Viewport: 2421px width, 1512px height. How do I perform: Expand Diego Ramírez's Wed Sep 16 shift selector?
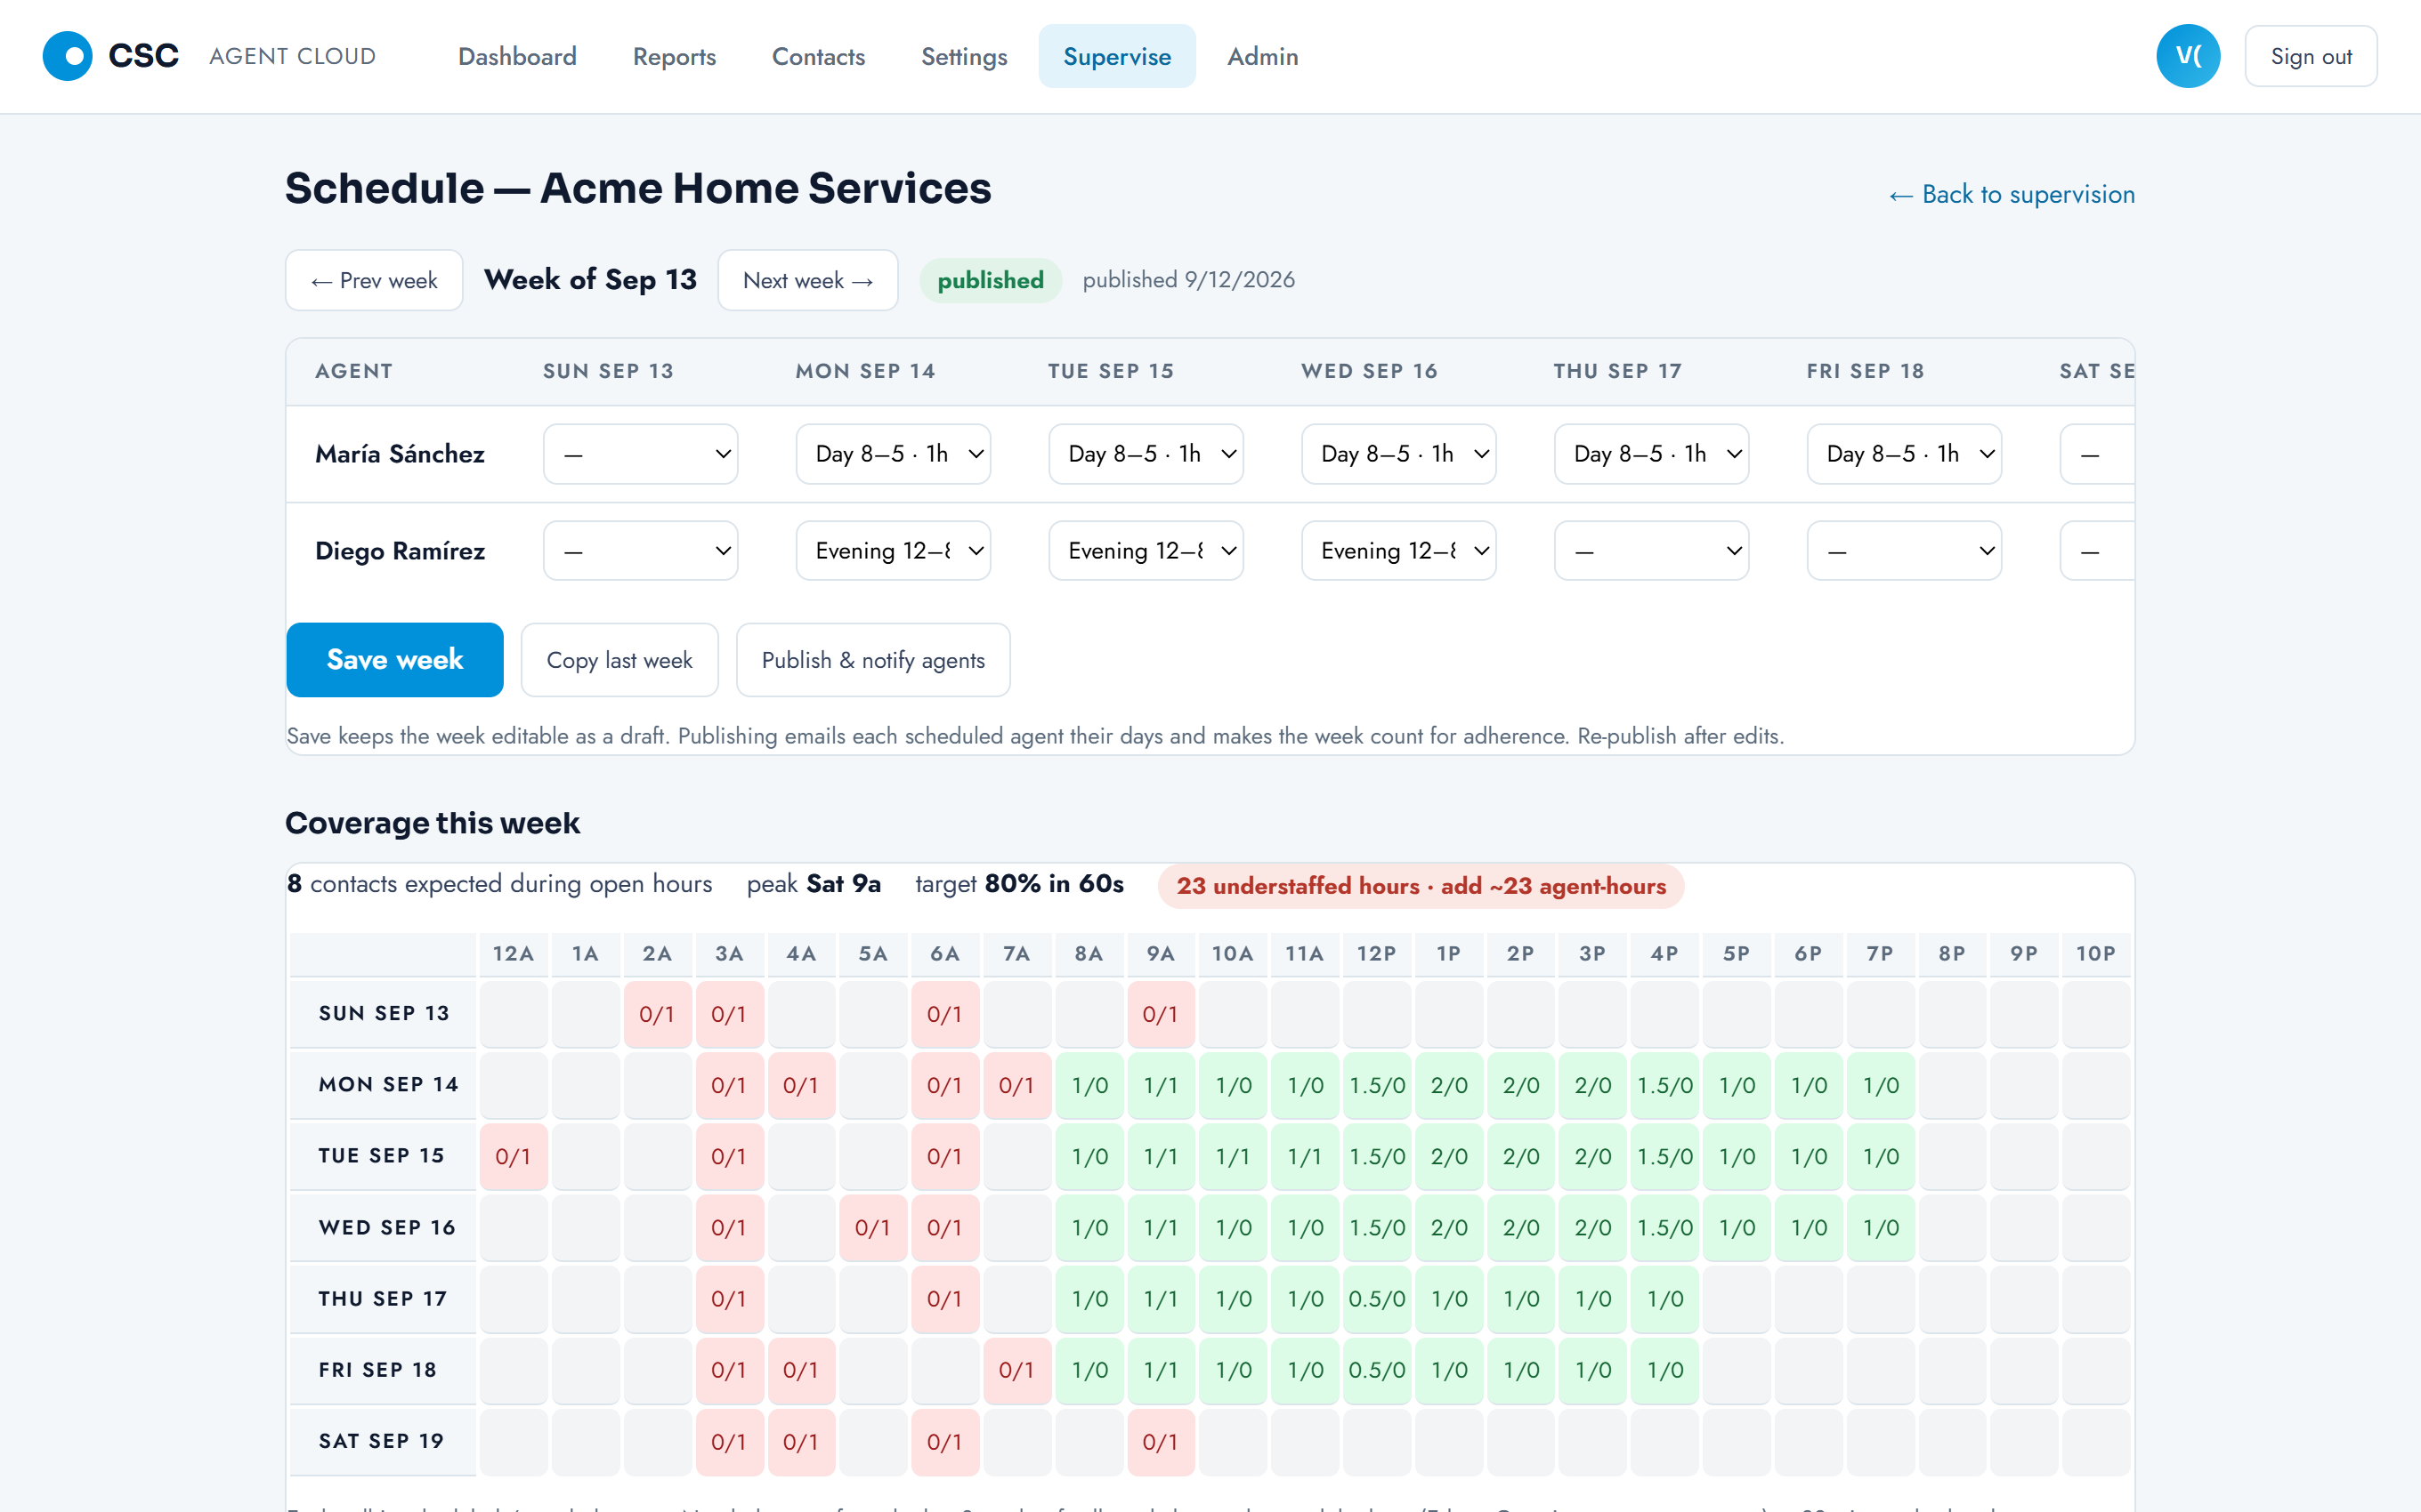(x=1398, y=551)
